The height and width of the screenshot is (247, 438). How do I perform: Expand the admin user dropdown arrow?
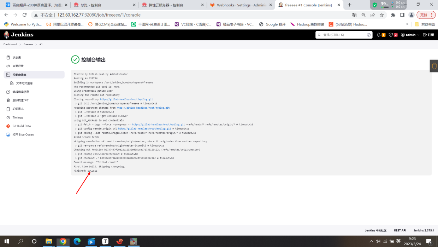point(419,35)
